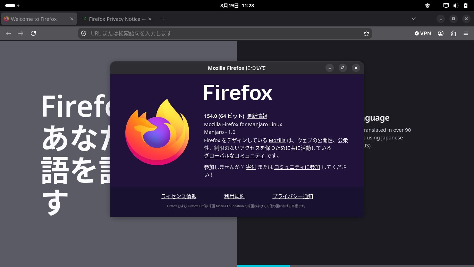Close the Firefox Privacy Notice tab
Image resolution: width=474 pixels, height=267 pixels.
[150, 19]
